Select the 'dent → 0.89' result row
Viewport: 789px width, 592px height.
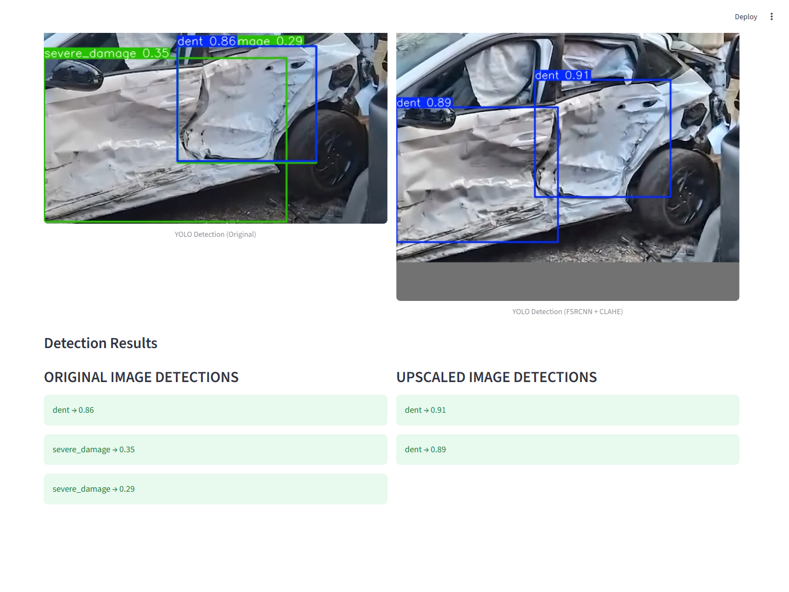(568, 449)
